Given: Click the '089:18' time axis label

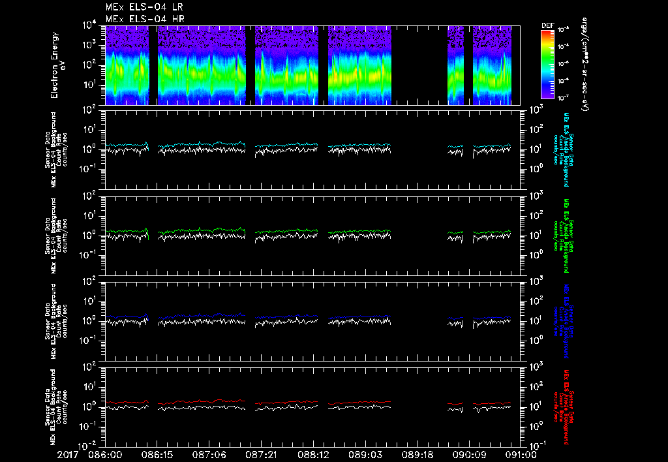Looking at the screenshot, I should (x=417, y=455).
